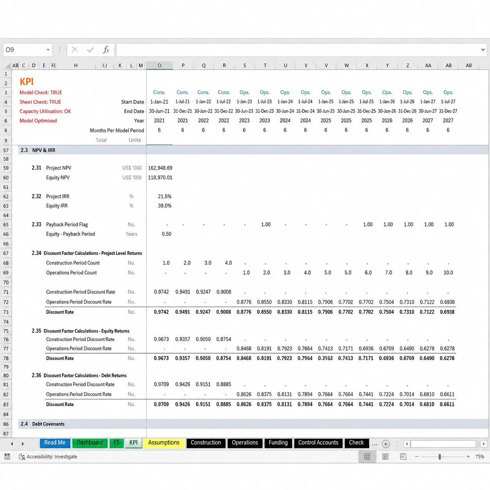Select row 59 header
The height and width of the screenshot is (490, 490).
[x=6, y=168]
